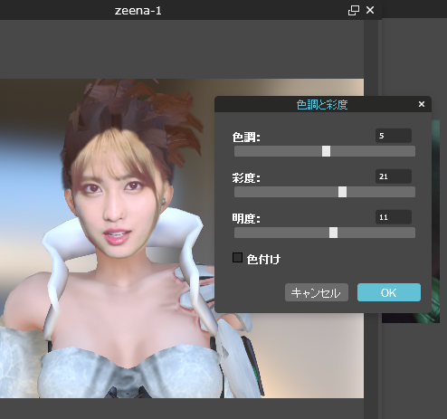Click the float window icon beside zeena-1

tap(353, 11)
